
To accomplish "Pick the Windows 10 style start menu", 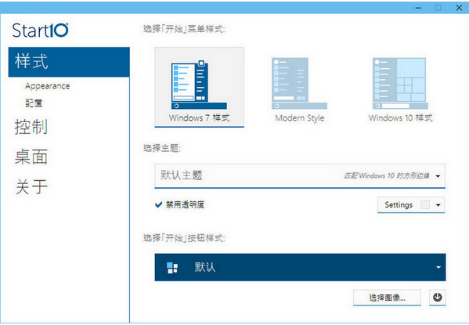I will (x=400, y=90).
